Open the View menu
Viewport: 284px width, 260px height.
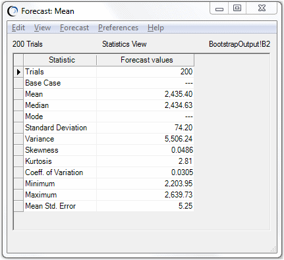pos(42,28)
